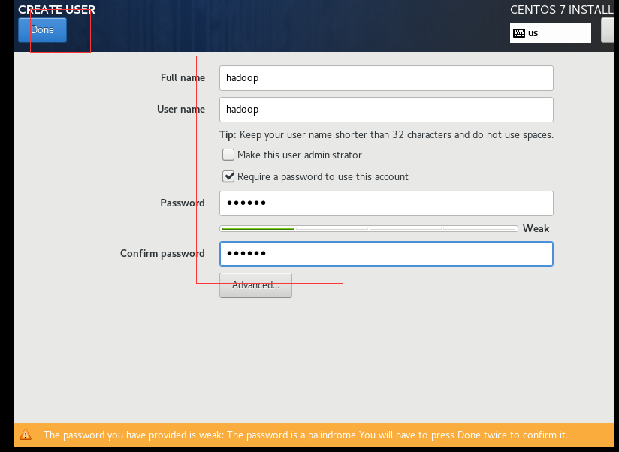
Task: Click the CENTOS 7 INSTALL heading
Action: [562, 10]
